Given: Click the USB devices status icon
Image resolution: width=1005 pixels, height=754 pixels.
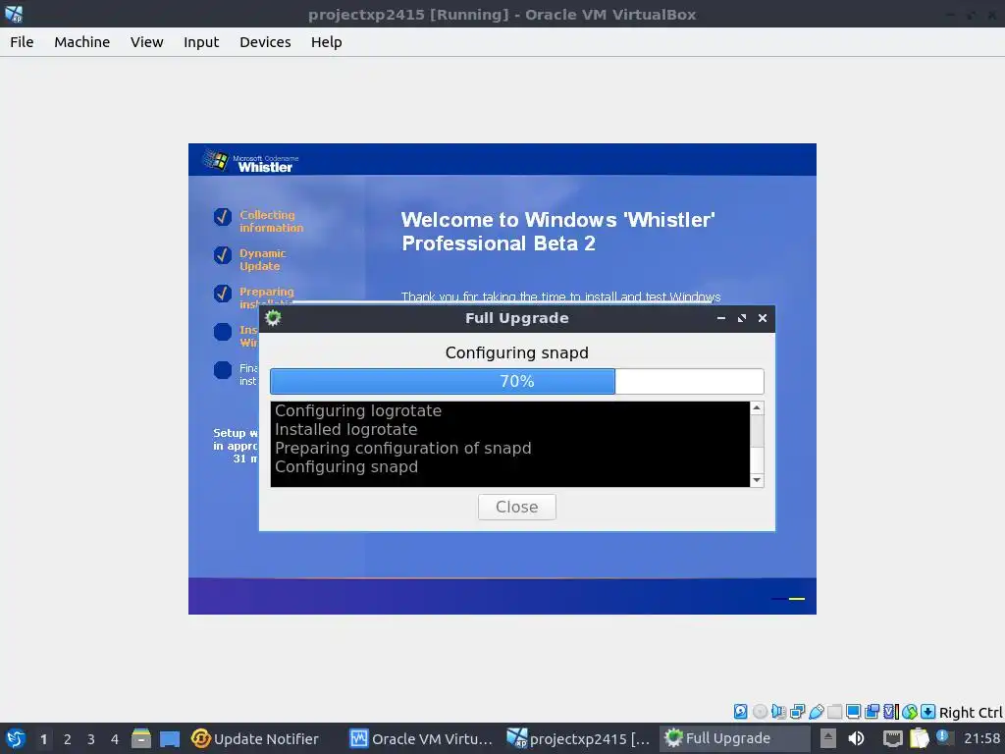Looking at the screenshot, I should click(x=816, y=711).
